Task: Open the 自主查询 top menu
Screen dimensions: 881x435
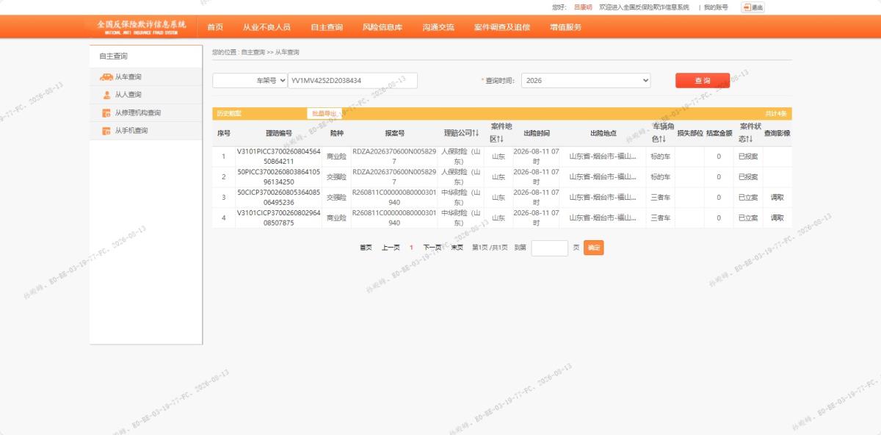Action: coord(327,27)
